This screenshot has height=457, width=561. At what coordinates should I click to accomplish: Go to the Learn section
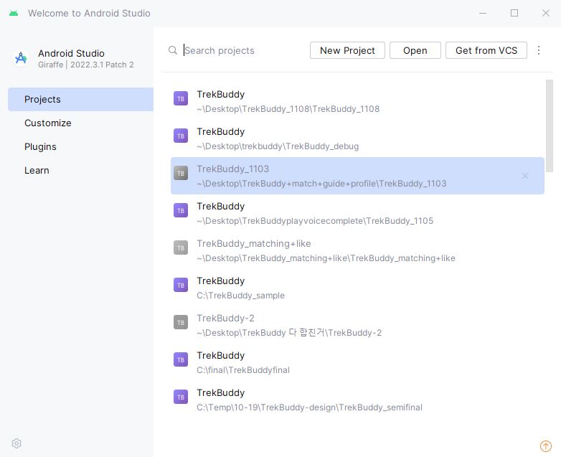pyautogui.click(x=80, y=170)
